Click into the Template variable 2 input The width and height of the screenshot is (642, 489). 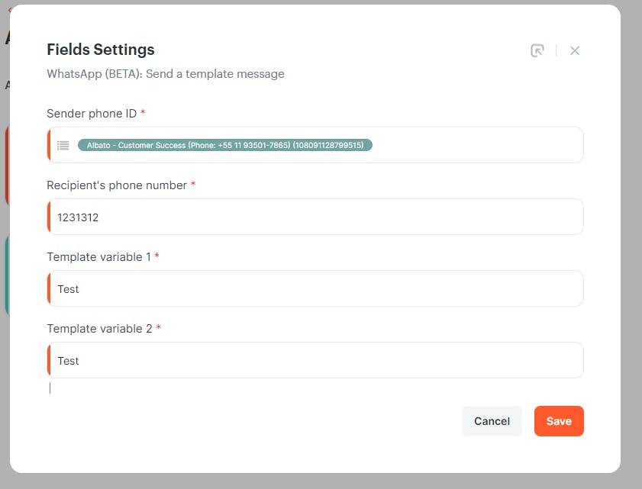coord(315,360)
